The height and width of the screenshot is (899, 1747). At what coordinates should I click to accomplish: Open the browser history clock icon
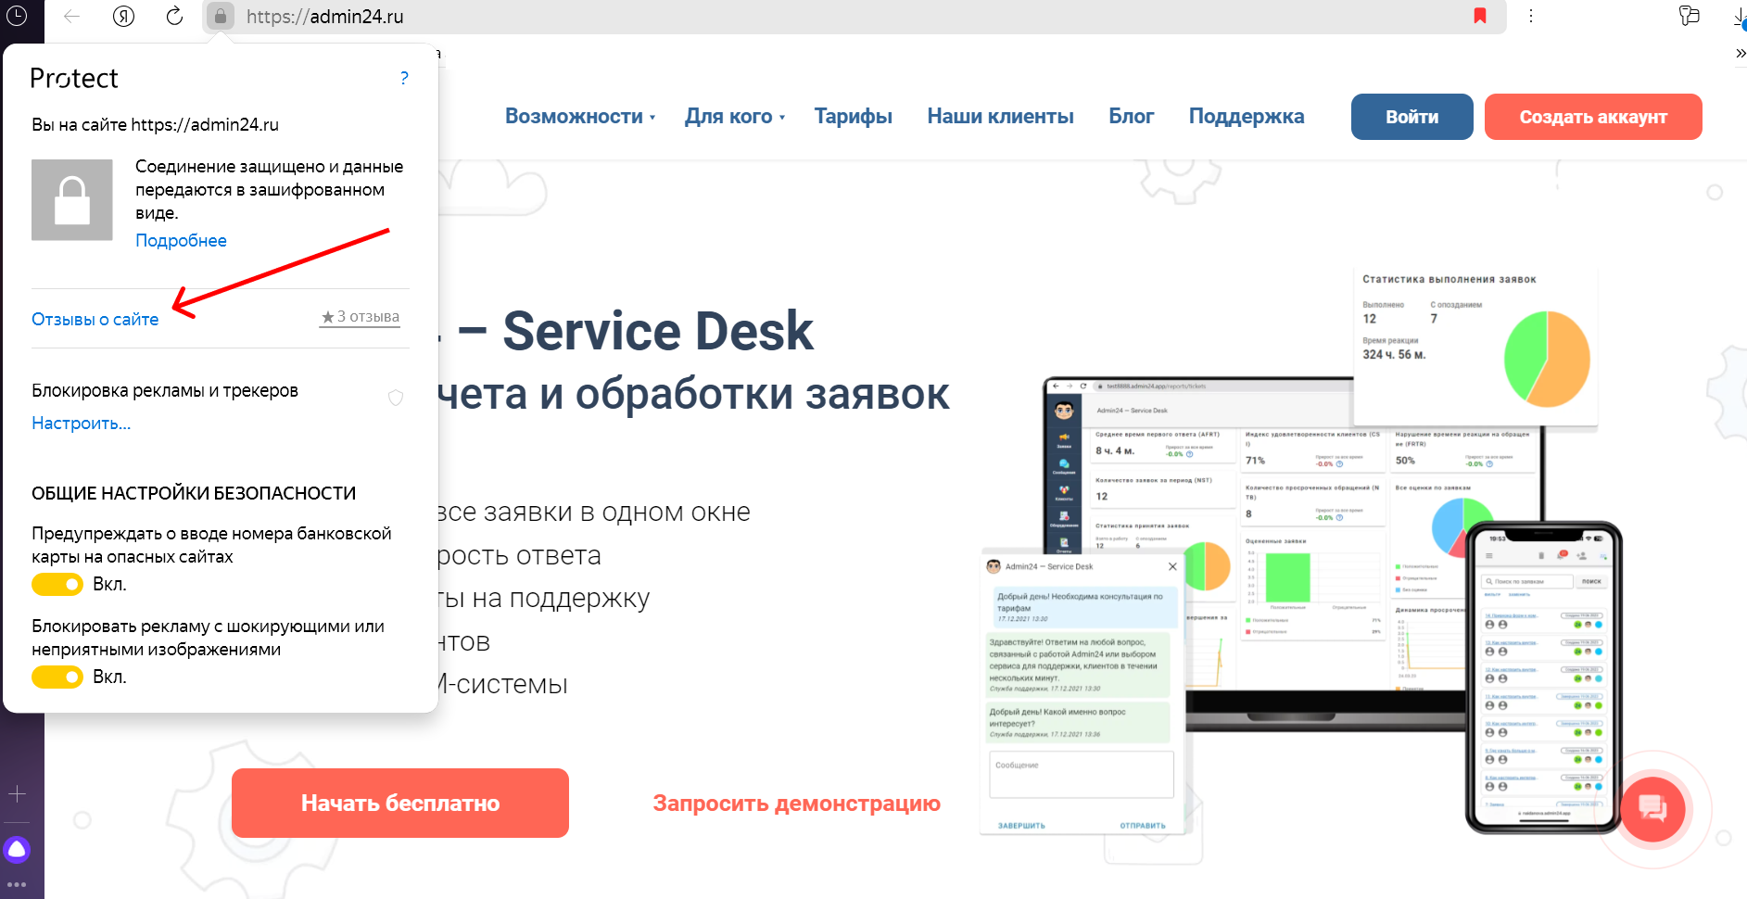click(x=17, y=16)
